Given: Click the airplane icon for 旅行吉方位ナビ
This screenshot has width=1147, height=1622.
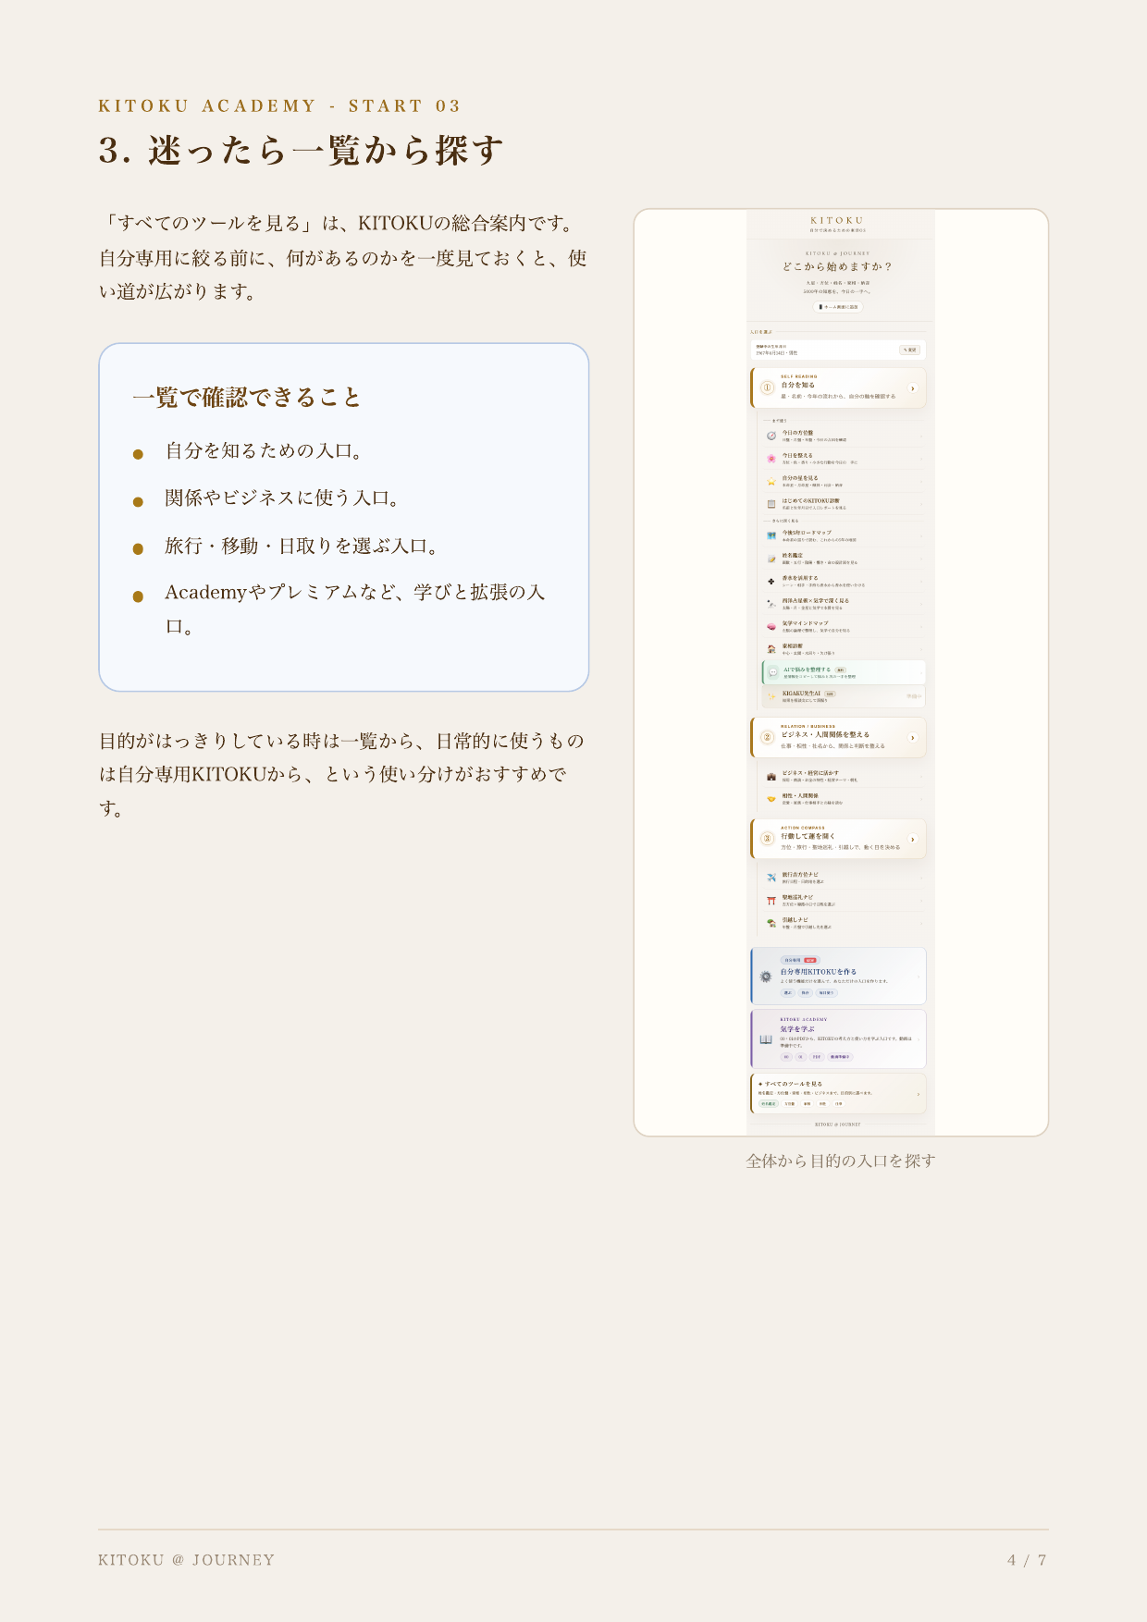Looking at the screenshot, I should [x=771, y=878].
